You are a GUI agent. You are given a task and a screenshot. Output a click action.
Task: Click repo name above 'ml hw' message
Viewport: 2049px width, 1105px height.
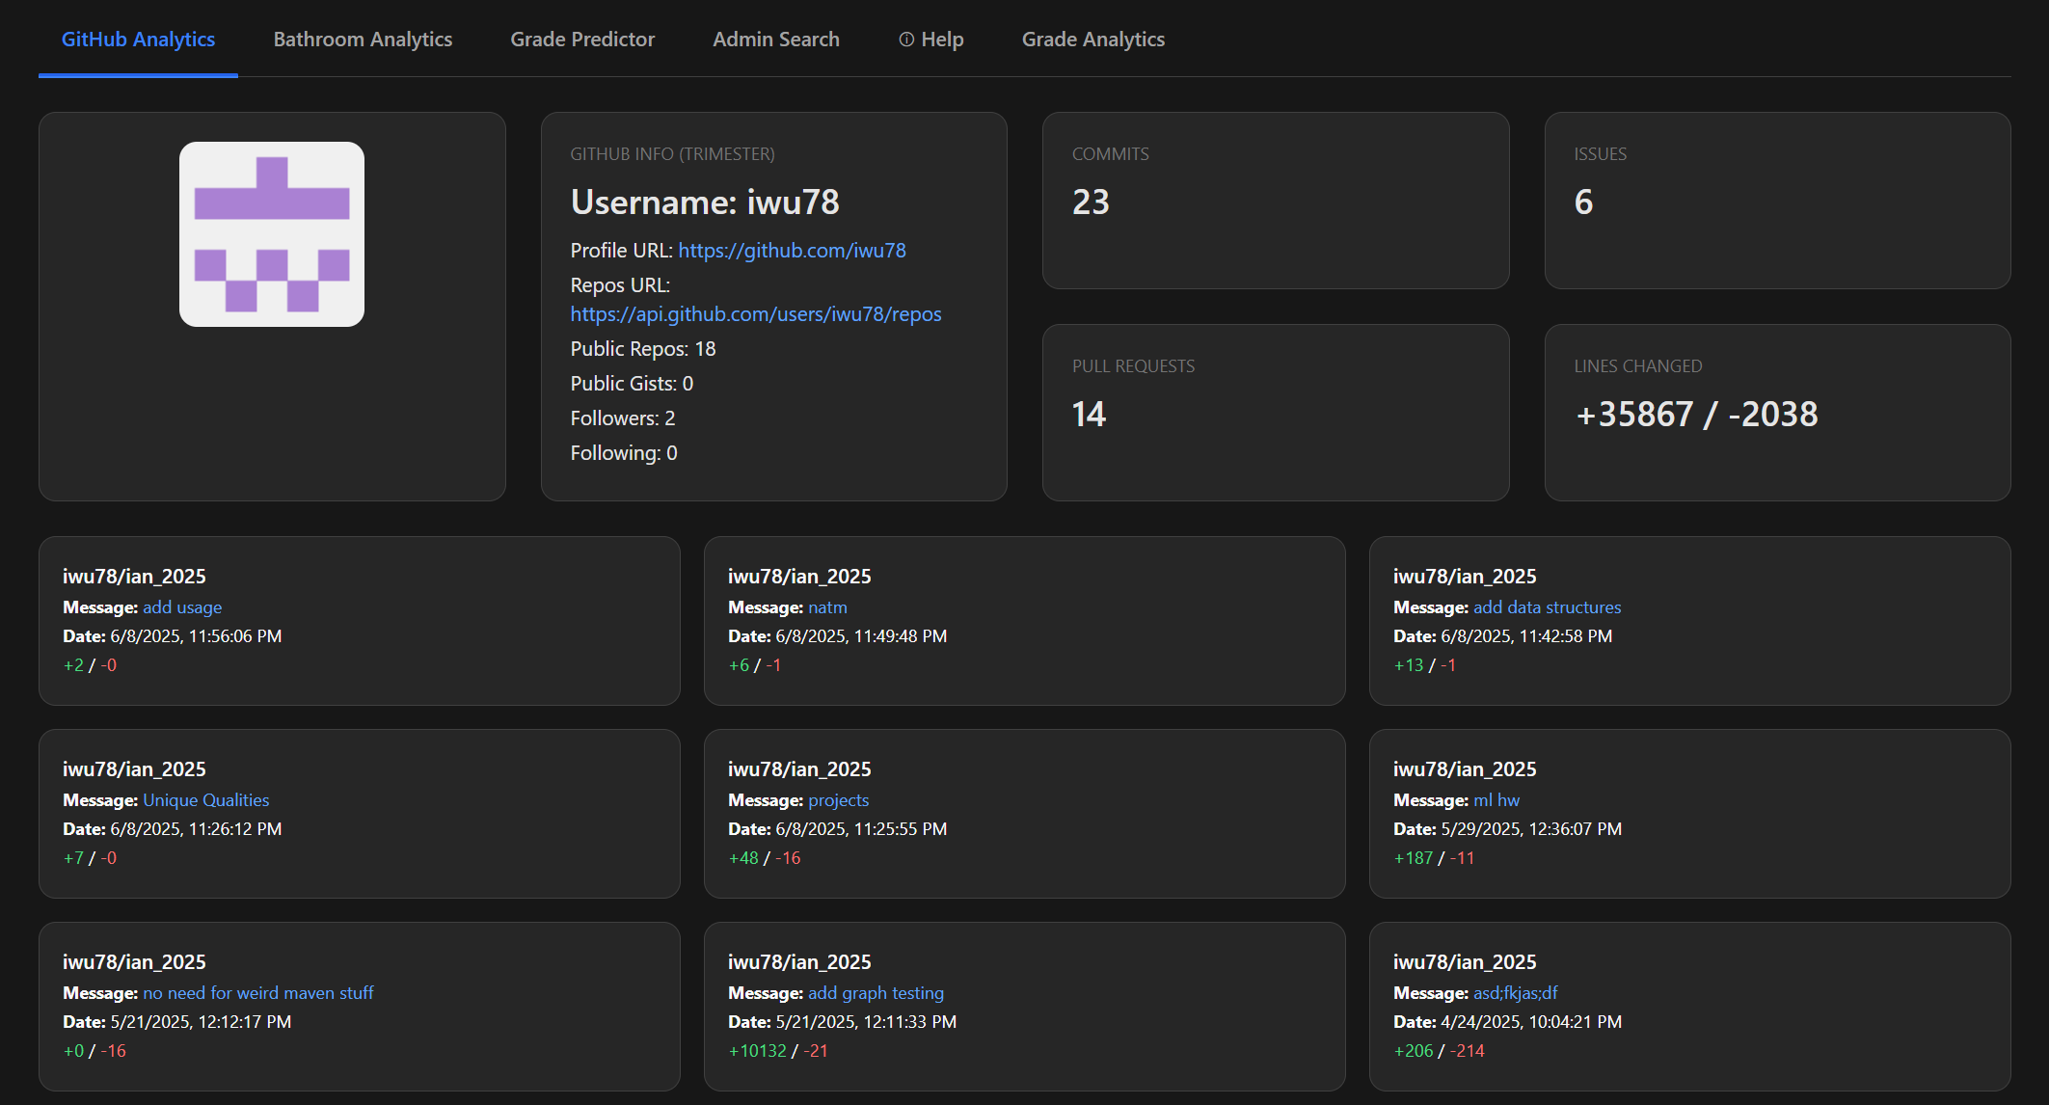[x=1465, y=769]
